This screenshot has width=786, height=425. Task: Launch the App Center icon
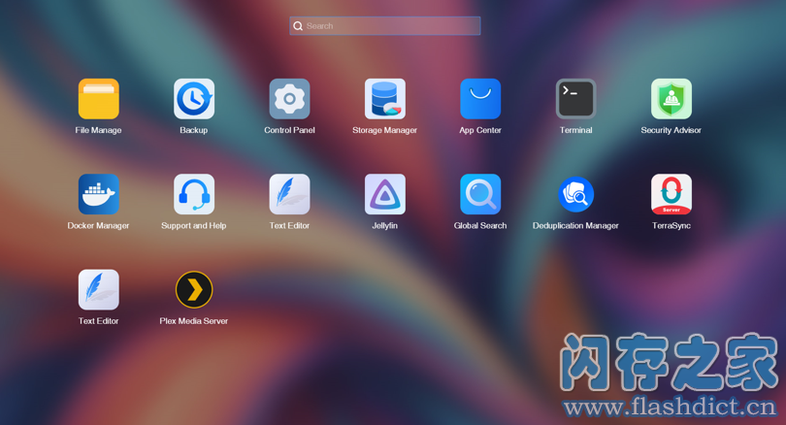click(480, 99)
